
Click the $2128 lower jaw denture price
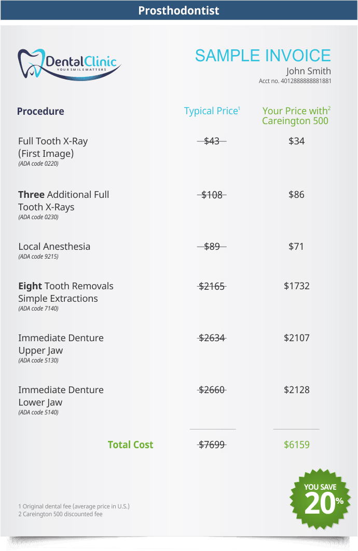point(296,390)
